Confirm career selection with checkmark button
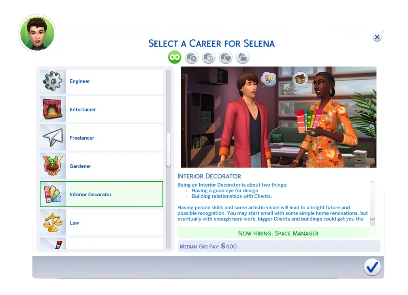The height and width of the screenshot is (295, 408). [372, 267]
